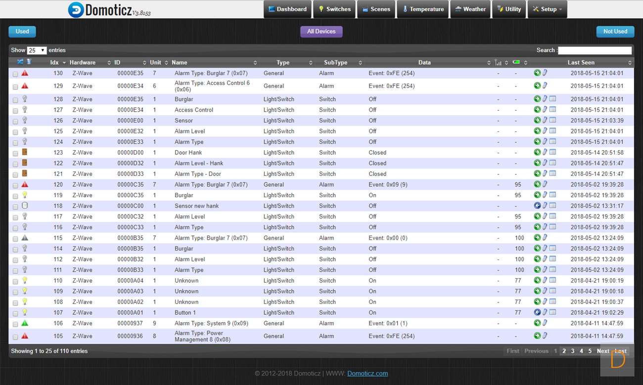
Task: Select checkbox for Door Hank row 123
Action: click(15, 153)
